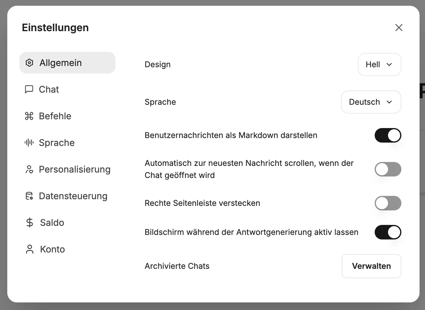This screenshot has width=425, height=310.
Task: Click the speech bubble Chat icon
Action: [29, 89]
